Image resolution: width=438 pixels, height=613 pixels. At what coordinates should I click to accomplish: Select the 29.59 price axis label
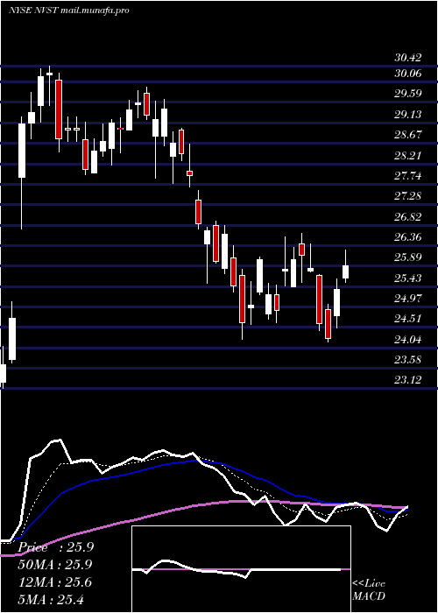tap(408, 94)
